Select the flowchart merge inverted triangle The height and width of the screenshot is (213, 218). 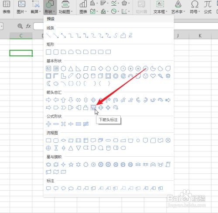click(x=78, y=148)
